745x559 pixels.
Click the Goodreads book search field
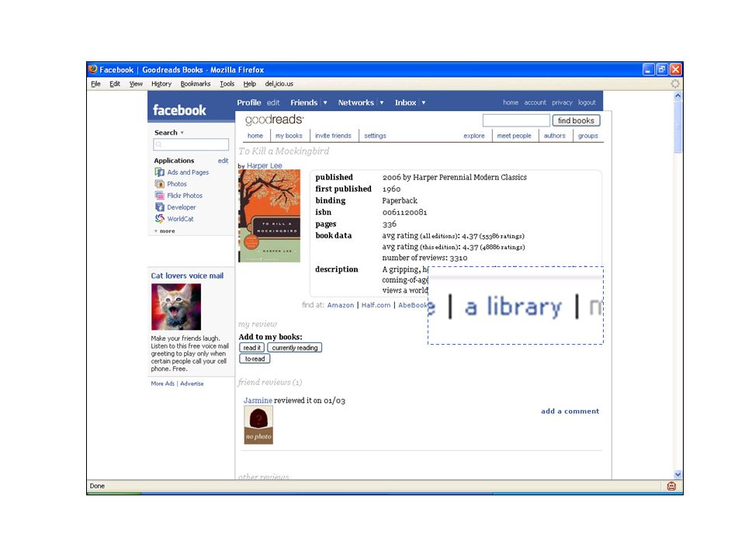click(516, 121)
